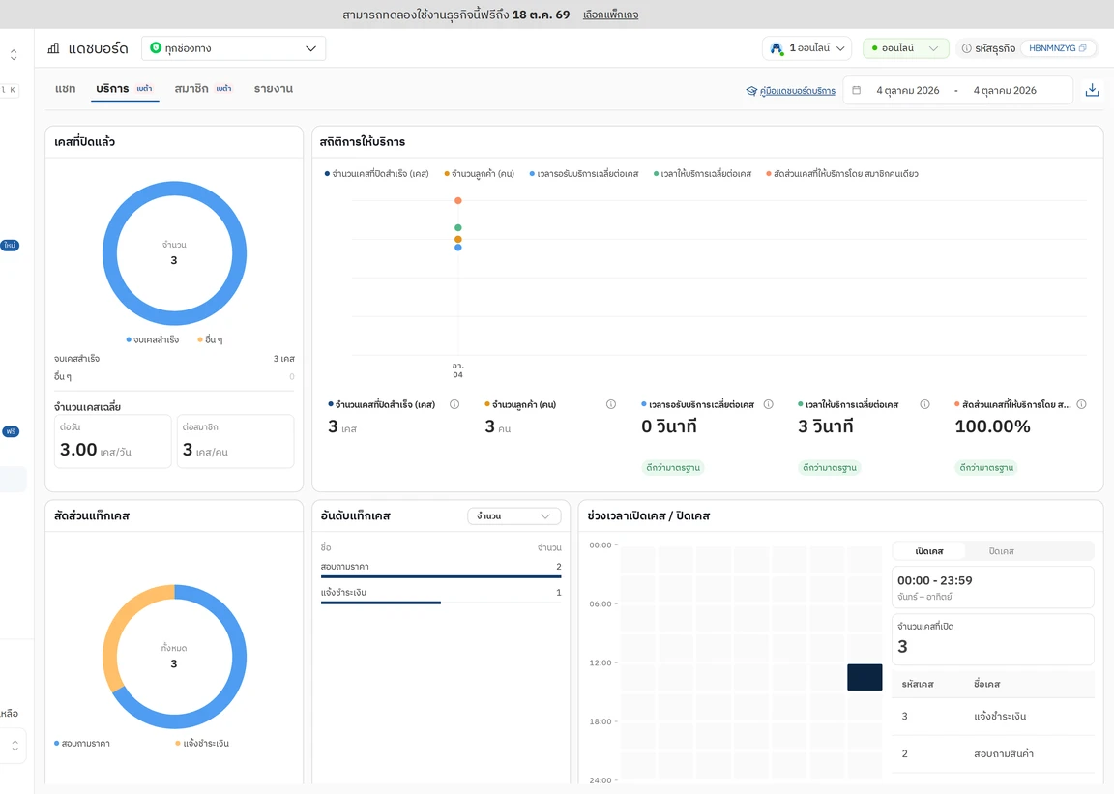Click info icon for the เวลาให้บริการเฉลี่ยต่อเคส stat
The width and height of the screenshot is (1114, 794).
pos(925,404)
